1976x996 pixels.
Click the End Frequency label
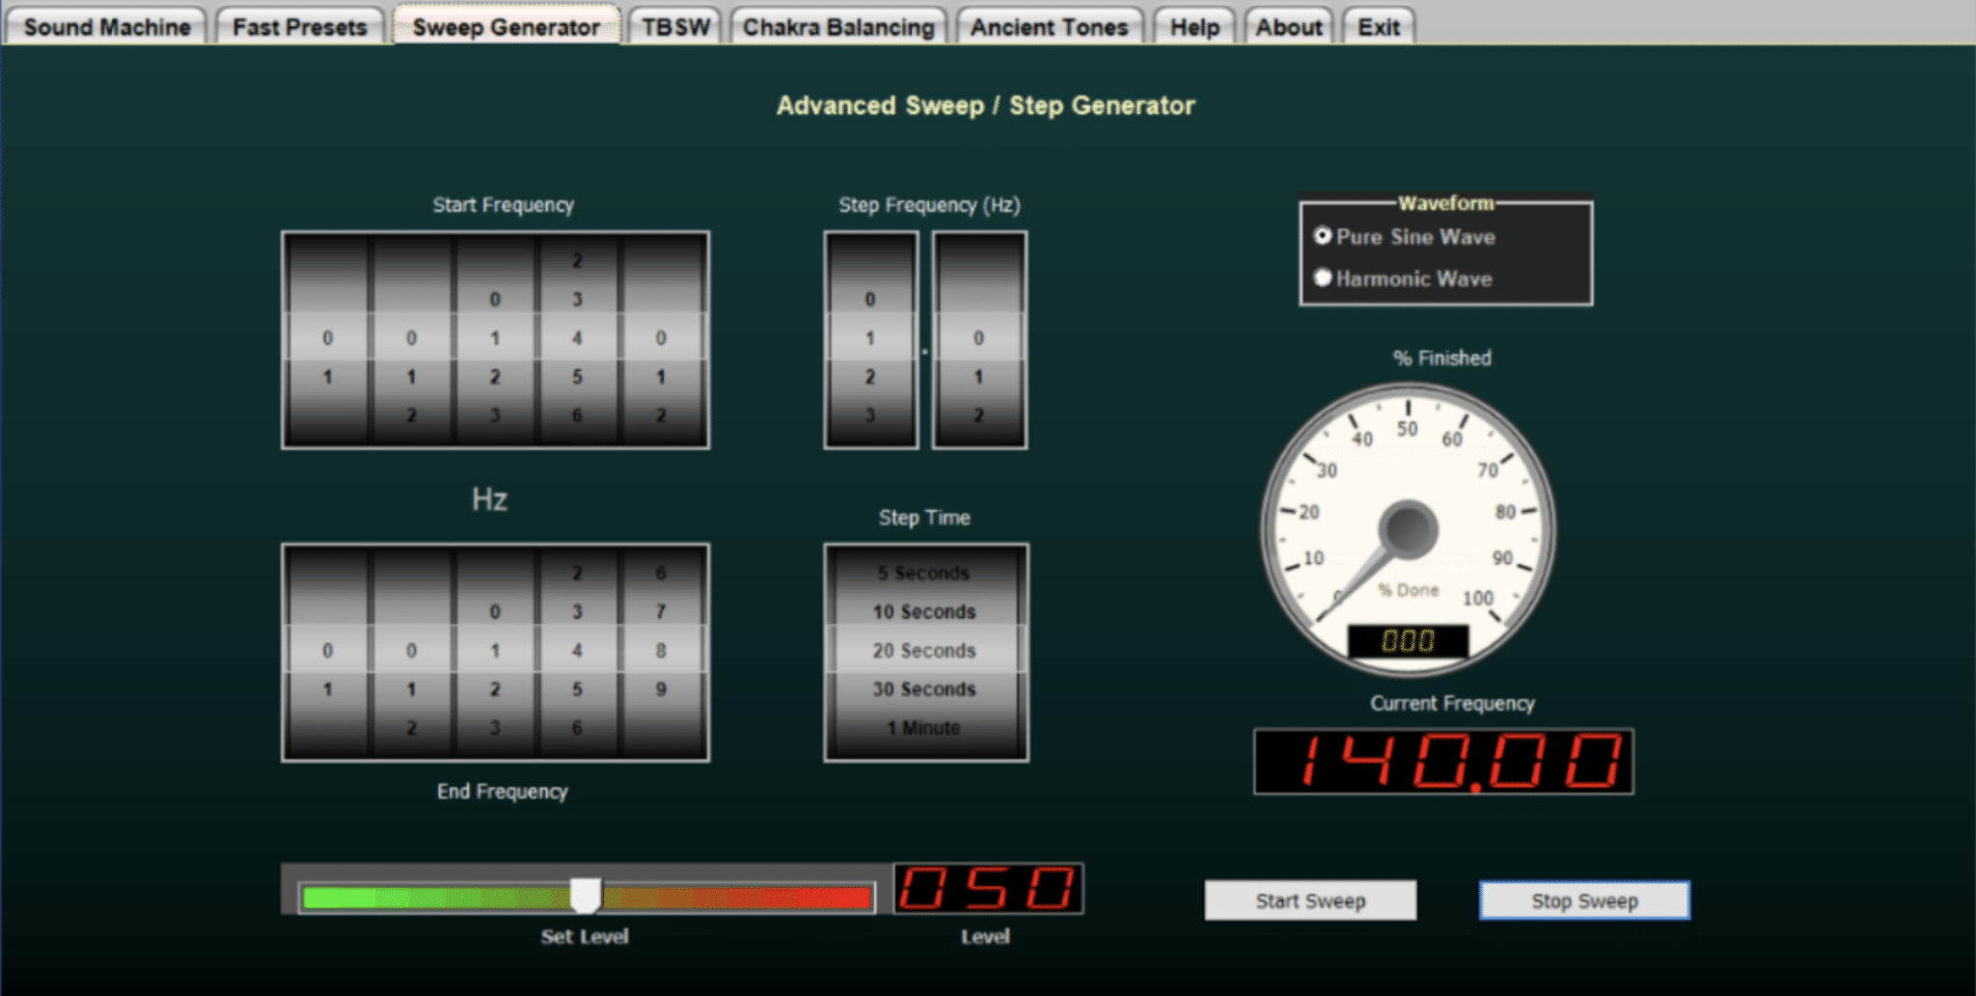pos(502,791)
